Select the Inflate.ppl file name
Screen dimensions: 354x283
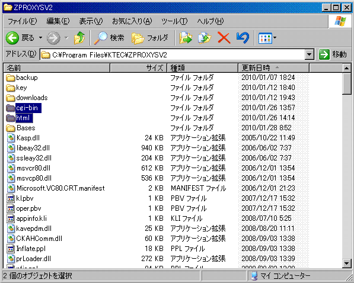click(x=31, y=249)
